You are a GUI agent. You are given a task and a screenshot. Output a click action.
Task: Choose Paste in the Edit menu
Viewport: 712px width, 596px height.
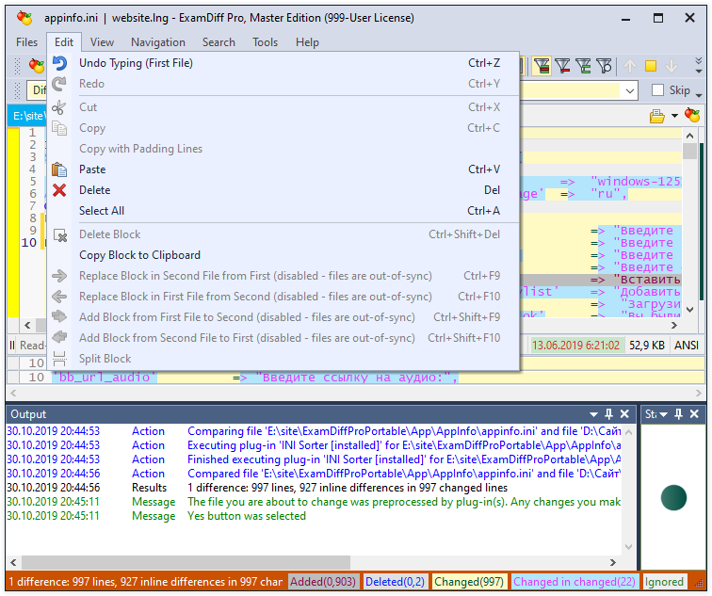(283, 169)
